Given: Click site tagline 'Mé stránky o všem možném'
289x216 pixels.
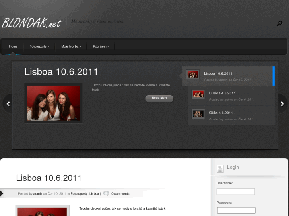Looking at the screenshot, I should click(x=97, y=21).
